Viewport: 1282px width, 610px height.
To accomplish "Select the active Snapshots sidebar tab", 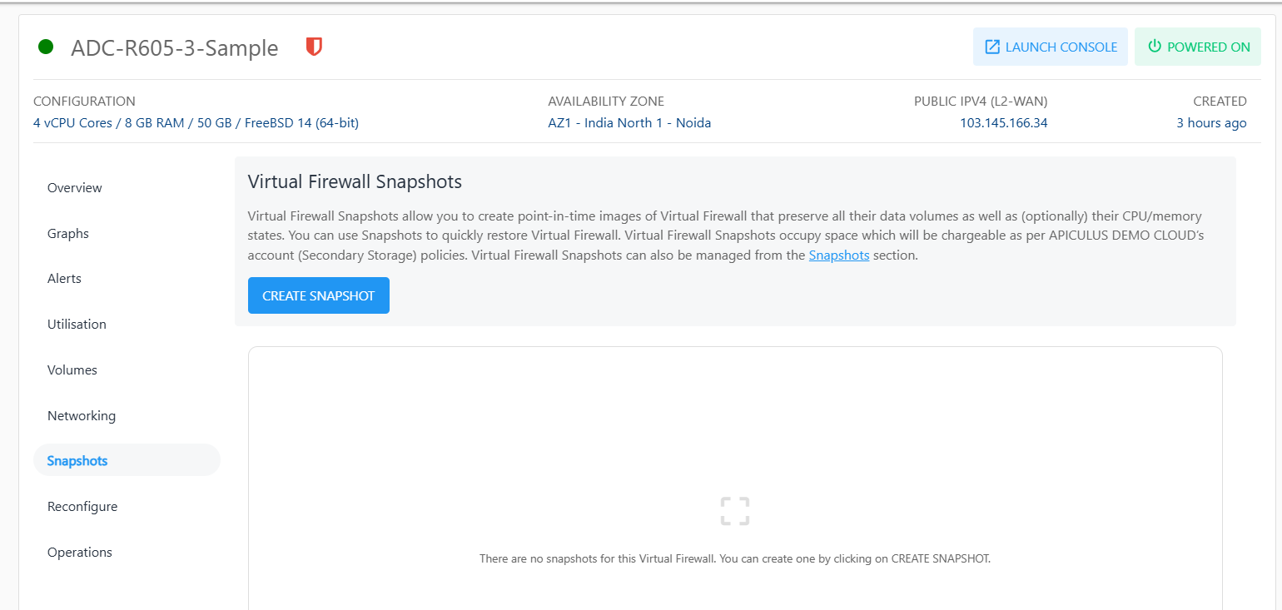I will (77, 461).
